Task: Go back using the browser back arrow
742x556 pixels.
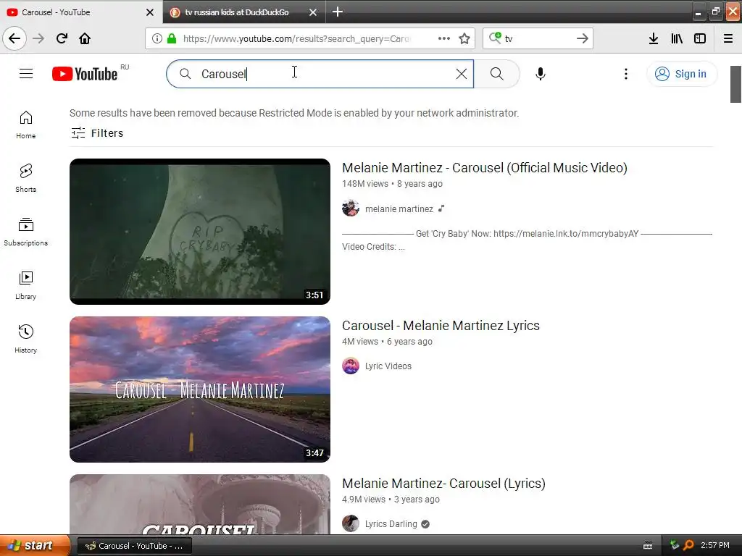Action: (14, 38)
